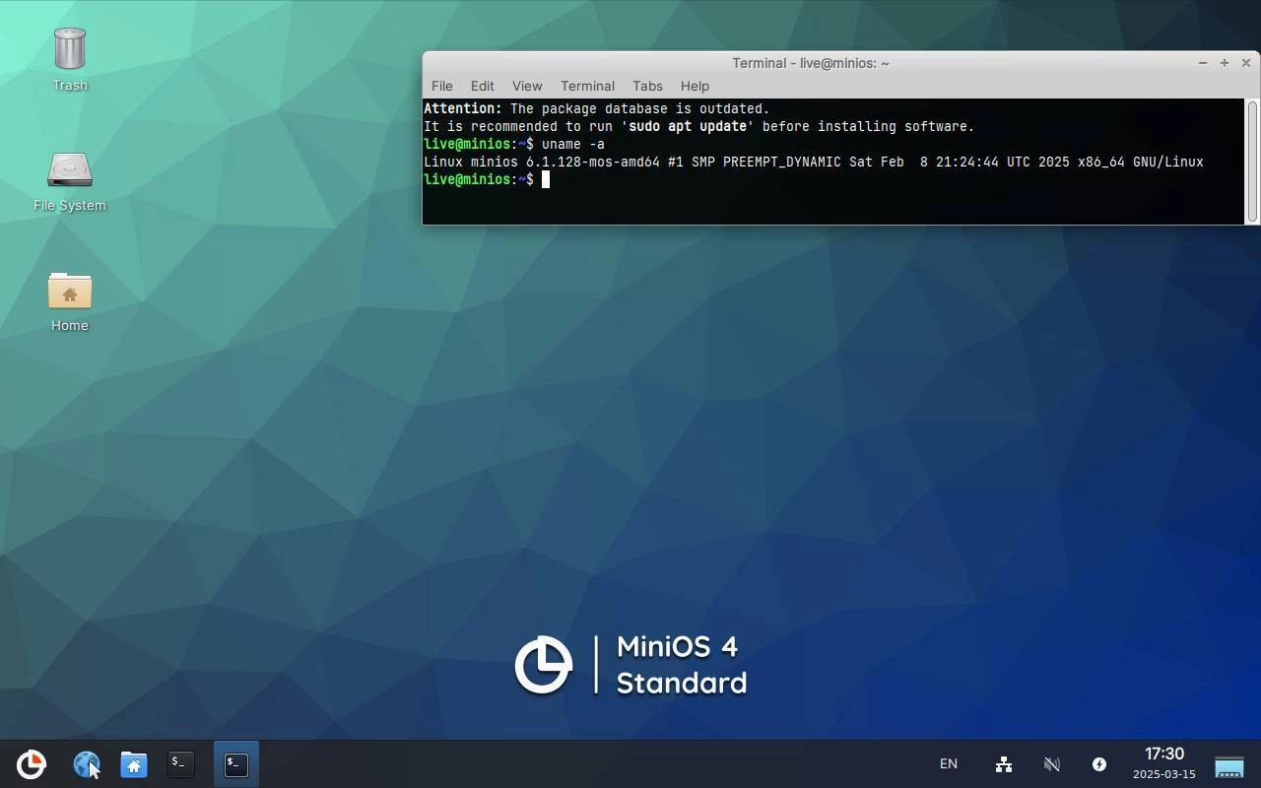Open the Tabs menu in Terminal
1261x788 pixels.
647,87
